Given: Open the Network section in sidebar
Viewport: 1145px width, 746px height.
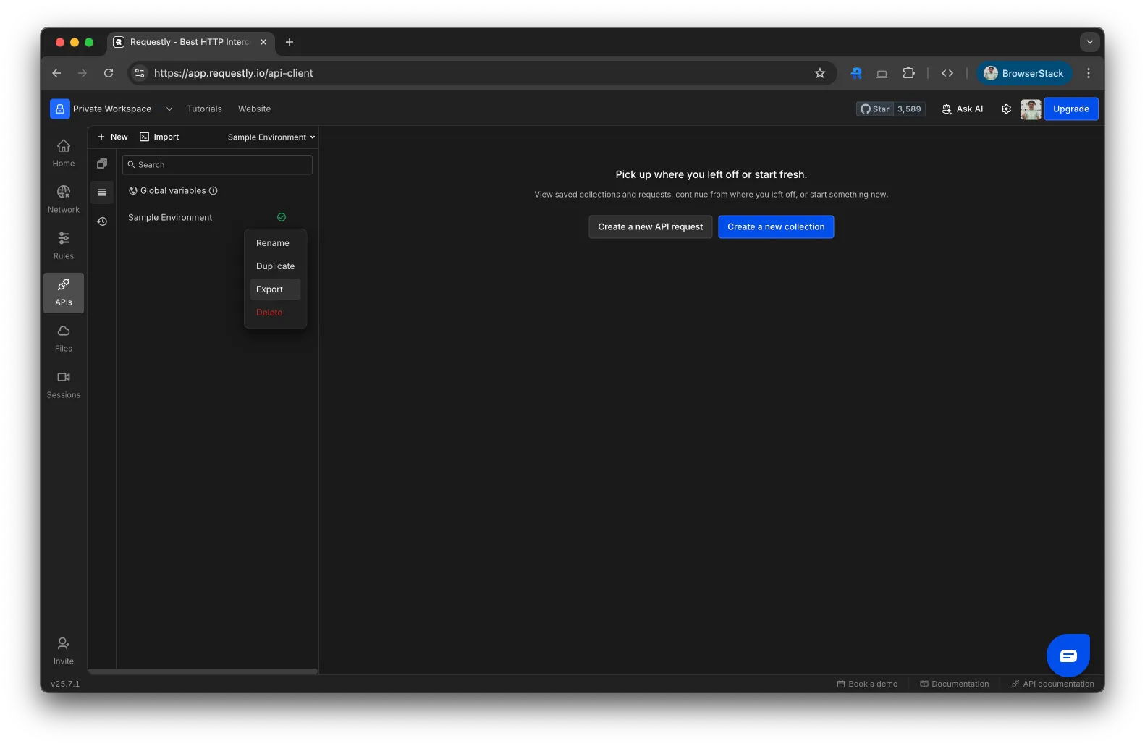Looking at the screenshot, I should pos(64,200).
